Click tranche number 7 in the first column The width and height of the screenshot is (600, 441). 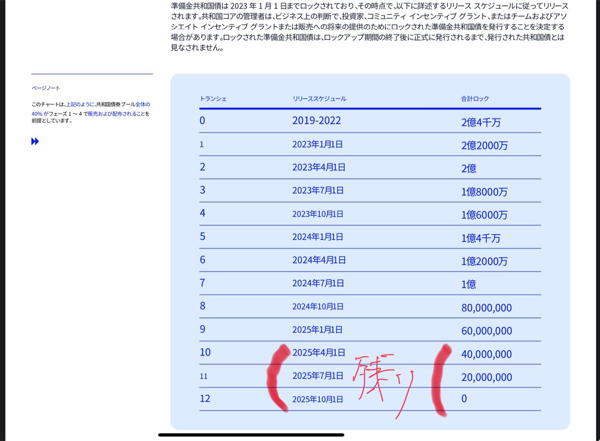tap(202, 282)
